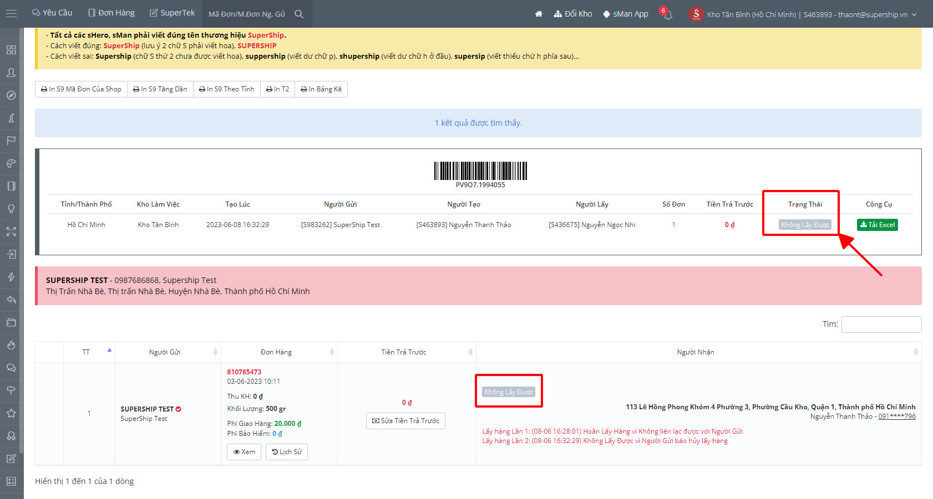
Task: Open the star icon in sidebar
Action: tap(11, 413)
